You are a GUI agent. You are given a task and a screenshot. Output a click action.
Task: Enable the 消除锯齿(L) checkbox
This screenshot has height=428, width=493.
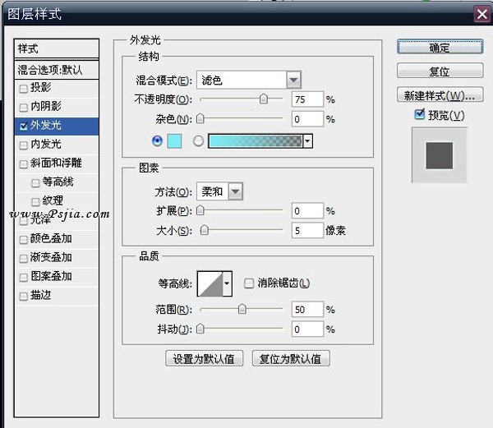coord(249,283)
